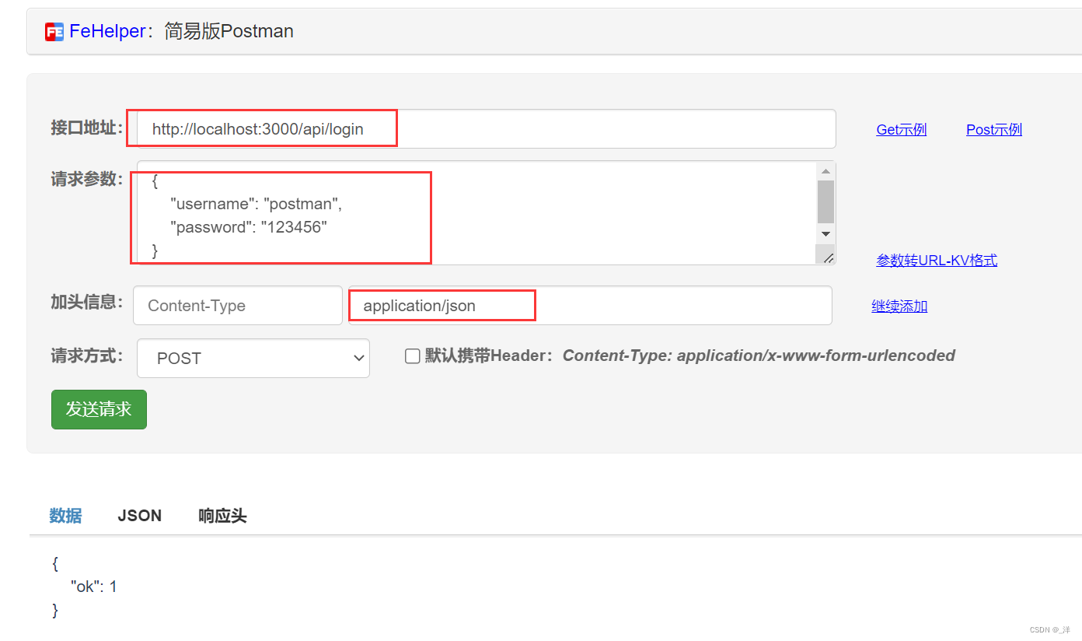This screenshot has width=1082, height=641.
Task: Click the textarea scrollbar down arrow
Action: pos(825,234)
